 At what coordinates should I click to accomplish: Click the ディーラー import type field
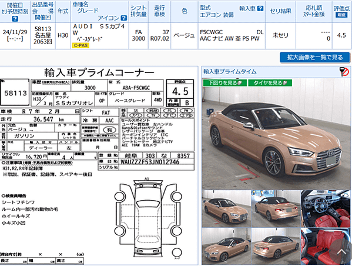pyautogui.click(x=41, y=148)
